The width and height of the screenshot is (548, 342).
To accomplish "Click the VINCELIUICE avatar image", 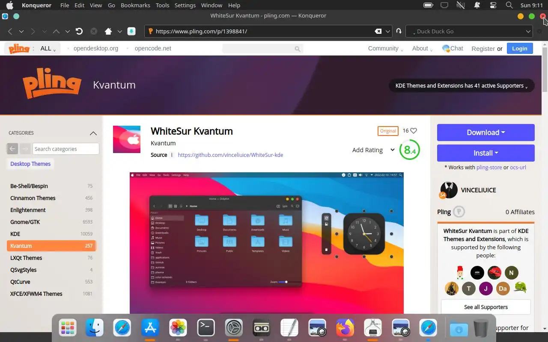I will [x=449, y=190].
